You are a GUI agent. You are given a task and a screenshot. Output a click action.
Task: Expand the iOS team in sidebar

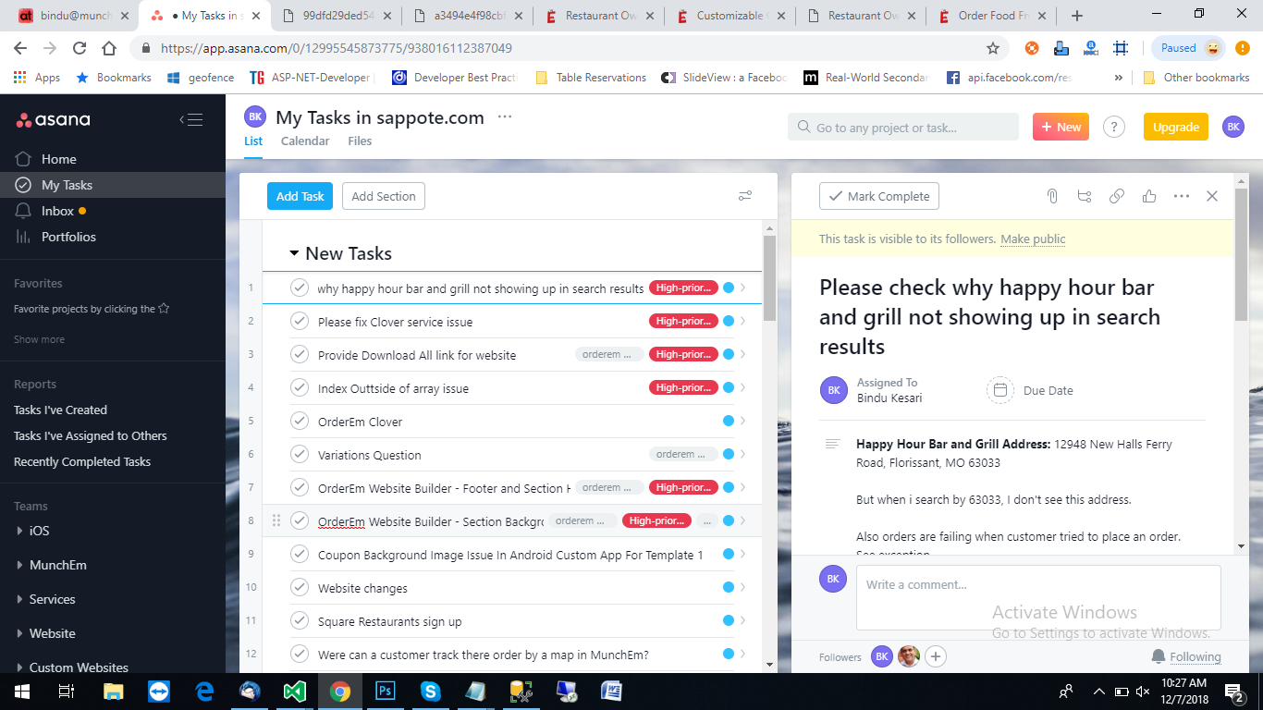point(20,531)
